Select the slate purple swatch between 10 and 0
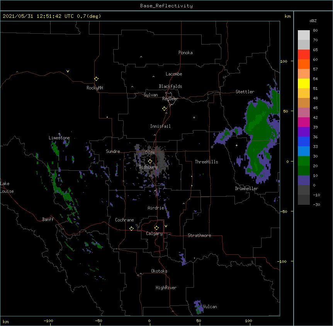The width and height of the screenshot is (333, 326). 304,180
